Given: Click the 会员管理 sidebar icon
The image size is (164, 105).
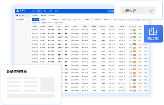Looking at the screenshot, I should click(17, 15).
